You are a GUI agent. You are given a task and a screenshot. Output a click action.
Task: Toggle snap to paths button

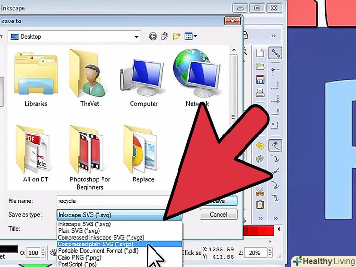click(x=275, y=159)
